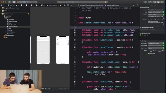
Task: Select the Habits scene thumbnail on canvas
Action: (x=43, y=50)
